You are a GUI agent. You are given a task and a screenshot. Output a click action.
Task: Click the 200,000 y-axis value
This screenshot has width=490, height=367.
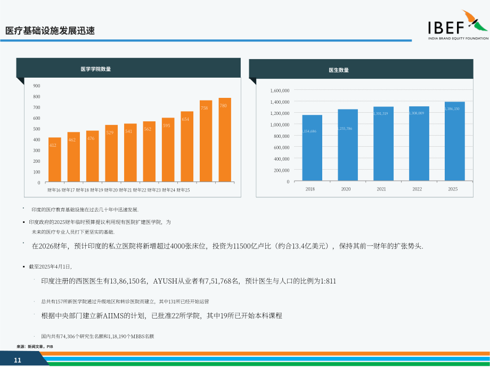pyautogui.click(x=282, y=170)
